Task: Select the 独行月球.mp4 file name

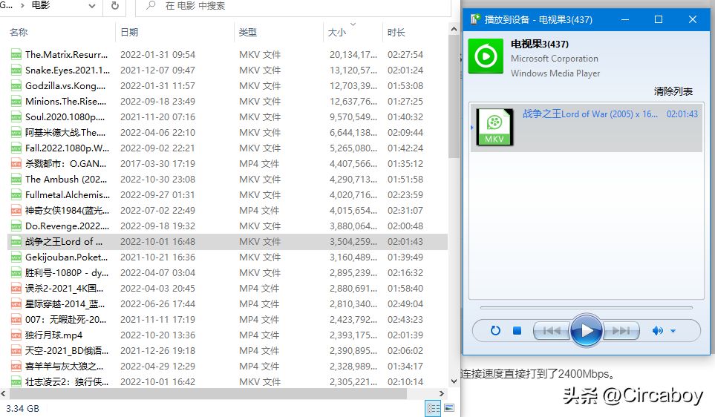Action: [x=53, y=335]
